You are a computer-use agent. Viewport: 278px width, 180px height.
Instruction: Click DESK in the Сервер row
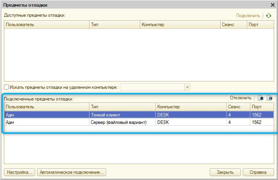pos(163,122)
